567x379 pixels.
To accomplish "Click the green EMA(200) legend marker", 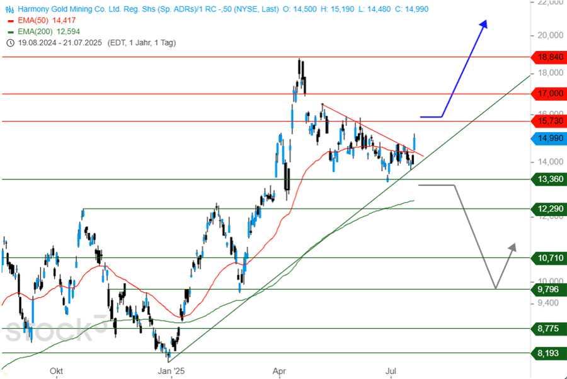I will click(x=9, y=31).
